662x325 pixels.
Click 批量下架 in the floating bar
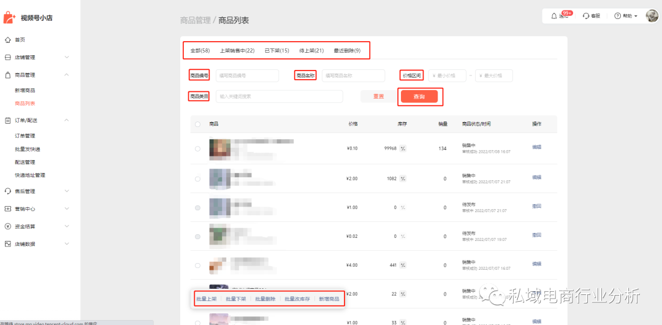tap(236, 299)
